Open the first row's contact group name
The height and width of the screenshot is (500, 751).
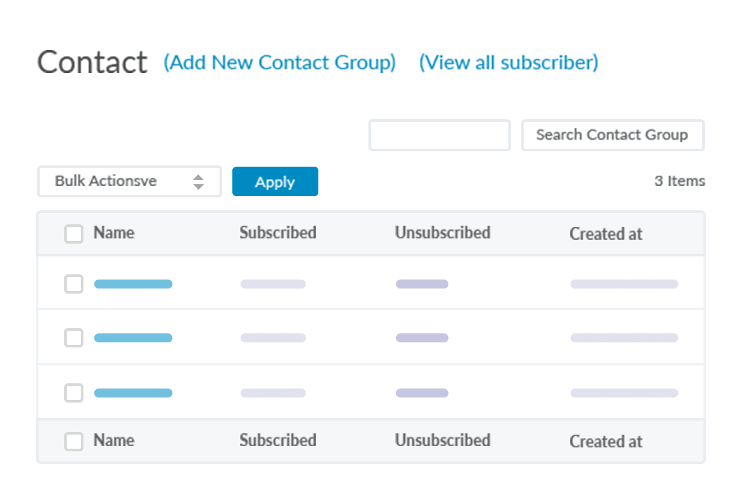pos(133,284)
